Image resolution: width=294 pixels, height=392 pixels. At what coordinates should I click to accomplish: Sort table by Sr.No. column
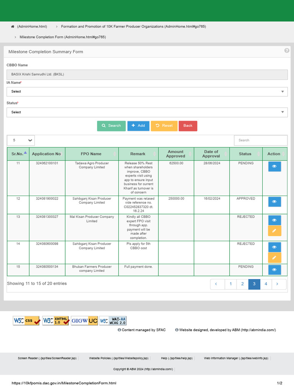click(18, 154)
